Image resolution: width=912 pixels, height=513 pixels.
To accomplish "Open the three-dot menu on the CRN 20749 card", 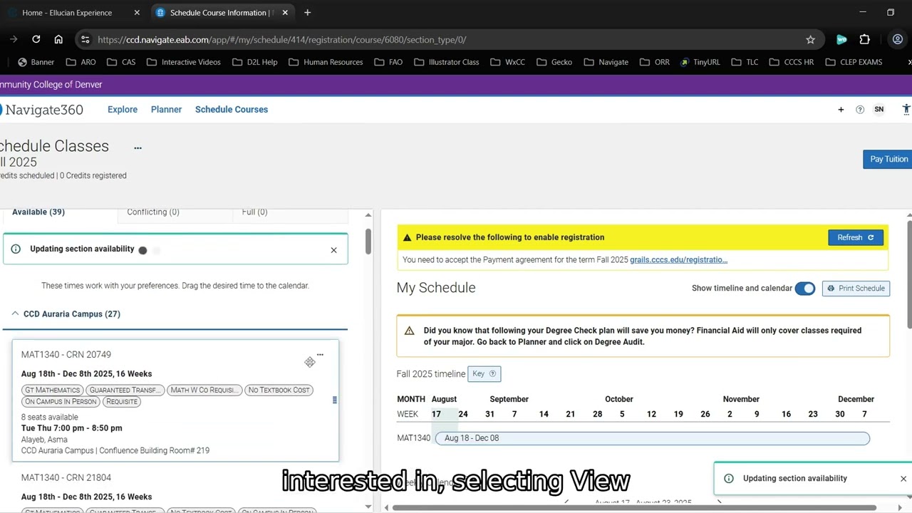I will click(320, 355).
